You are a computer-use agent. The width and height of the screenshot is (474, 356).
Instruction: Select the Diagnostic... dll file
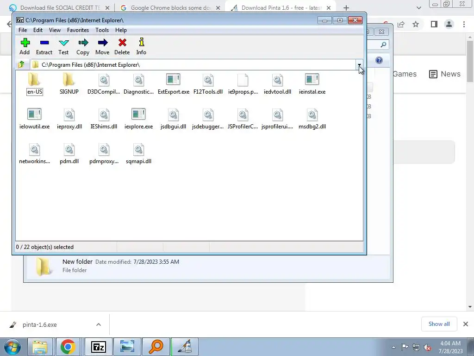pos(138,84)
